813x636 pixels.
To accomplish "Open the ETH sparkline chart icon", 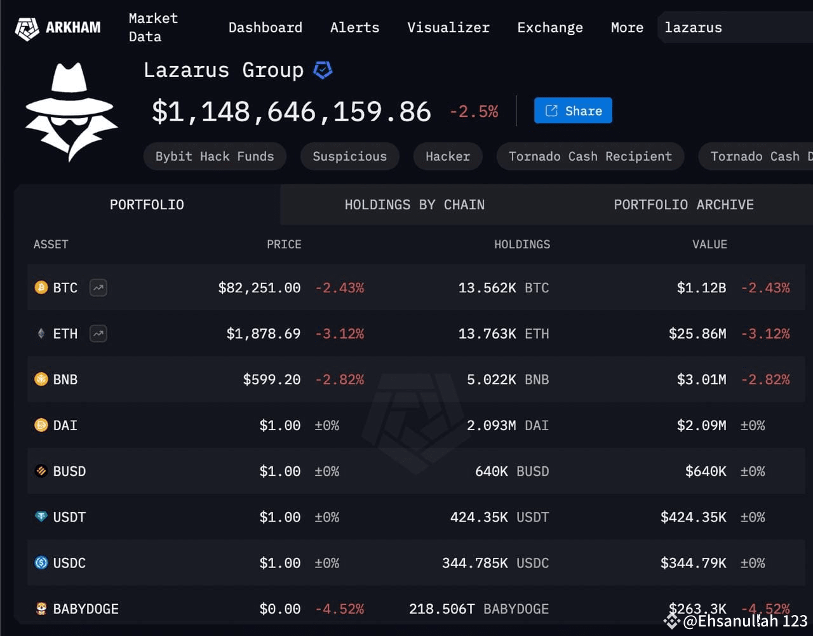I will (x=98, y=334).
